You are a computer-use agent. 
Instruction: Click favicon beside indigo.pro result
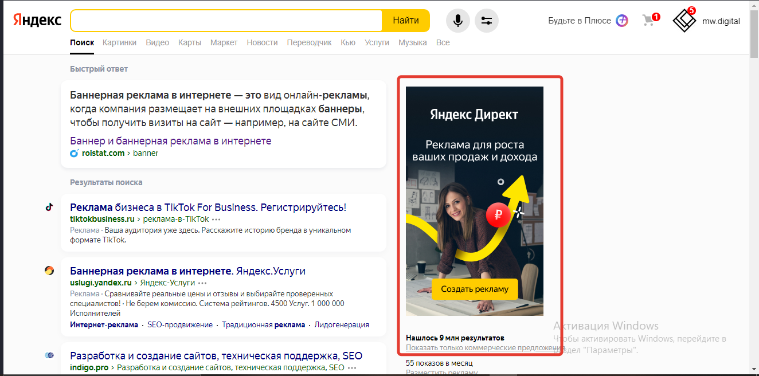point(49,355)
